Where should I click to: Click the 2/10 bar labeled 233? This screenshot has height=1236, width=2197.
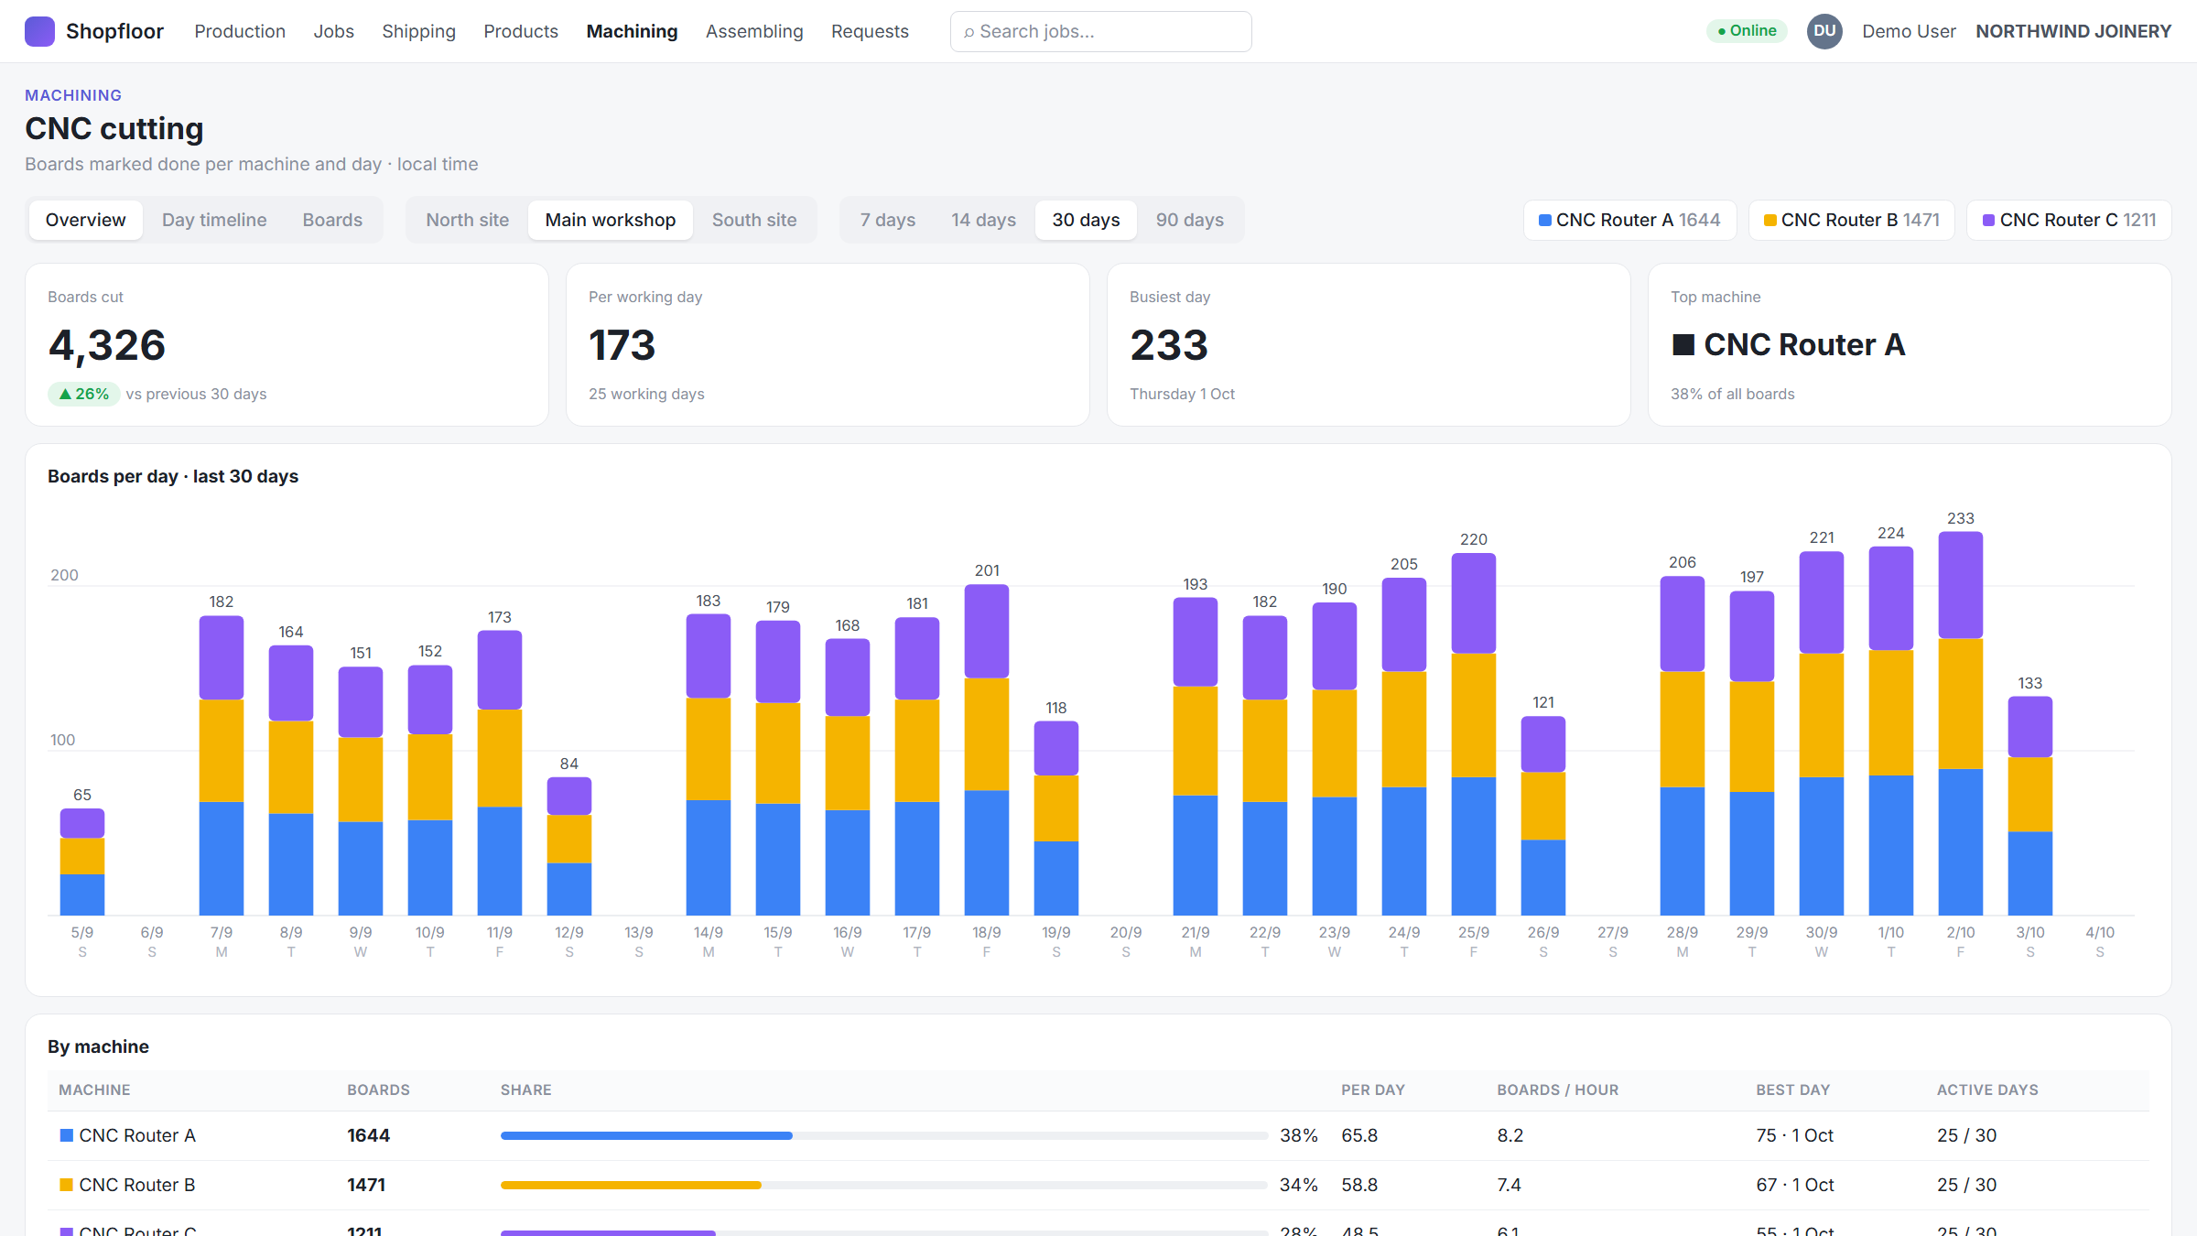(1961, 723)
